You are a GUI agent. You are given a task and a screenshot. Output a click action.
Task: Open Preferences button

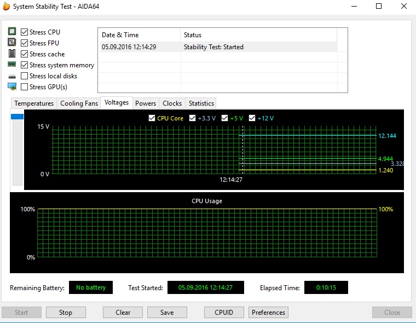click(268, 313)
